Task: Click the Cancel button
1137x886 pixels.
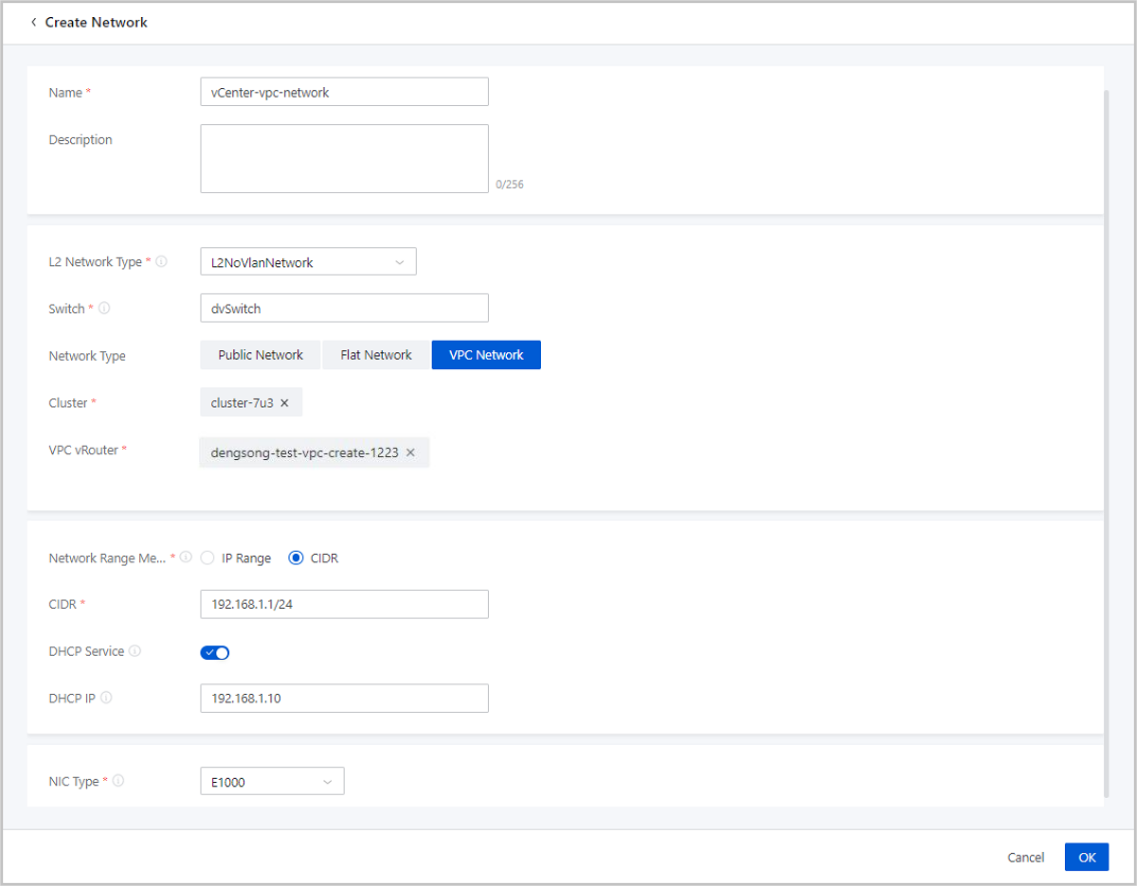Action: (1025, 857)
